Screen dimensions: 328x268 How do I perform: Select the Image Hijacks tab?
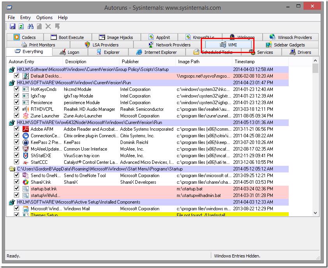tap(116, 37)
